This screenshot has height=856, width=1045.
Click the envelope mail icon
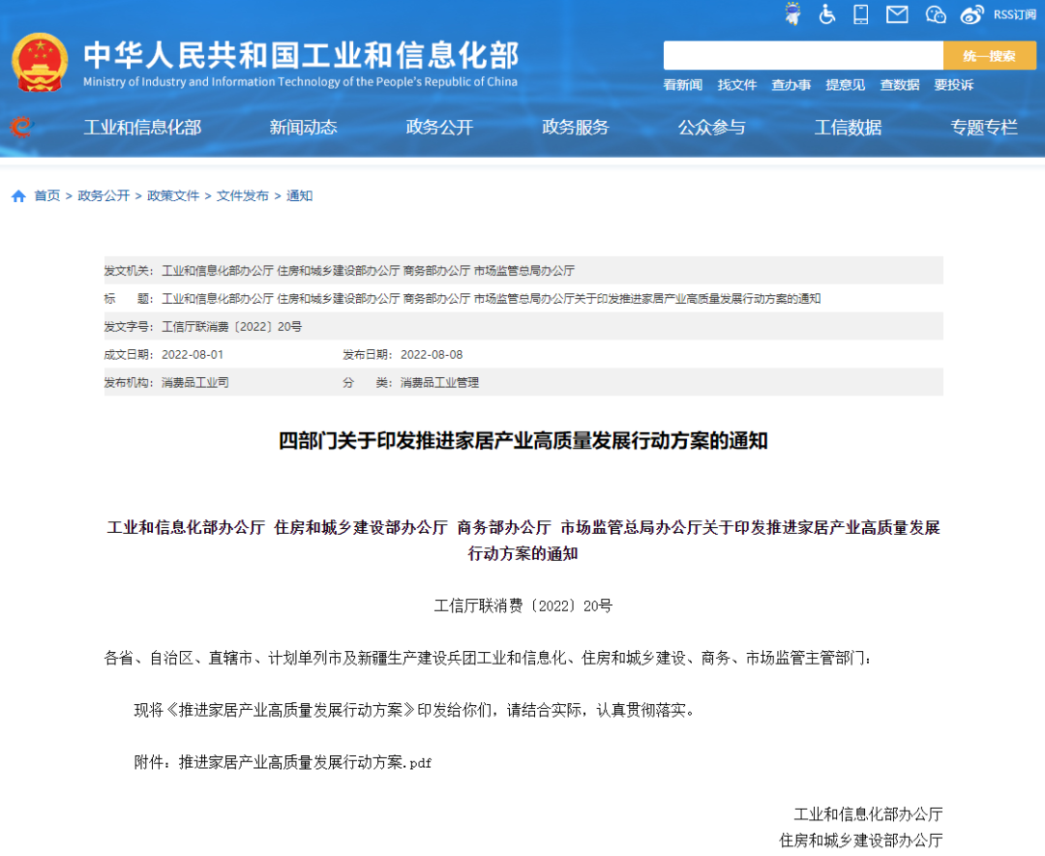click(897, 15)
